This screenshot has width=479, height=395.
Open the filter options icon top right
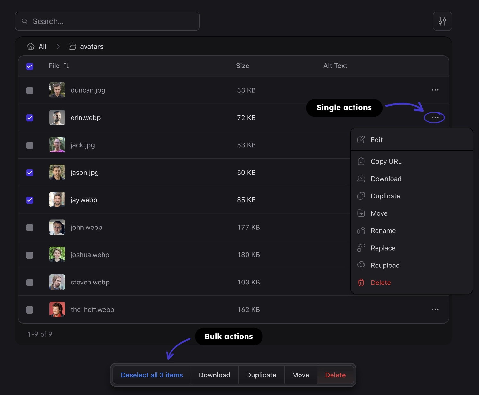click(x=442, y=21)
